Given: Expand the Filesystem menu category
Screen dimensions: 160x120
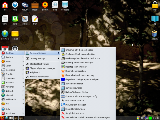Looking at the screenshot, I should pos(13,70).
